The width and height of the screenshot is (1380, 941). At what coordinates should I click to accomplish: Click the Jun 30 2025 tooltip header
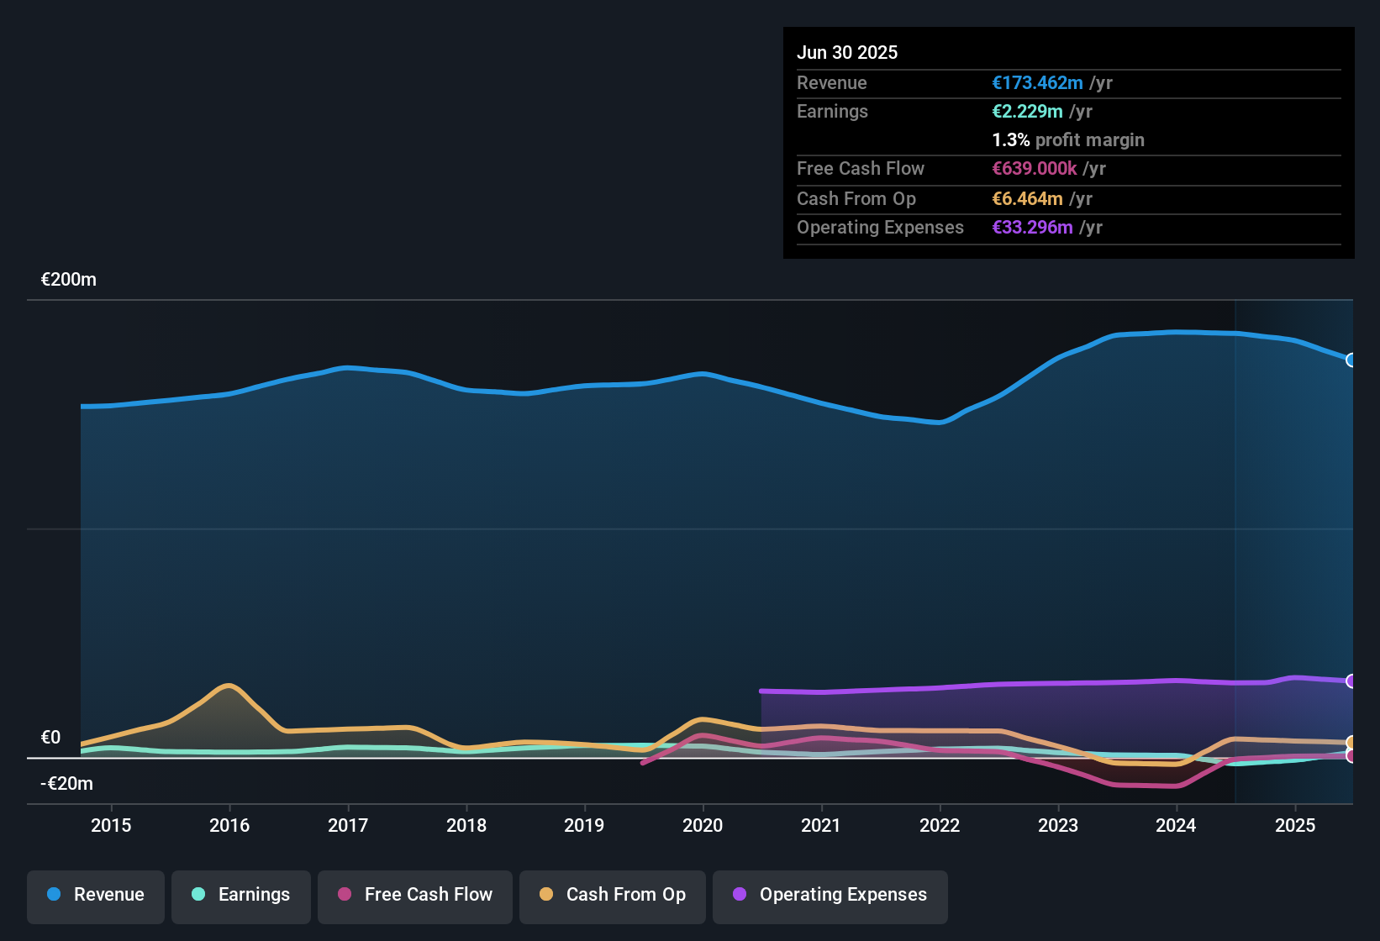(847, 52)
